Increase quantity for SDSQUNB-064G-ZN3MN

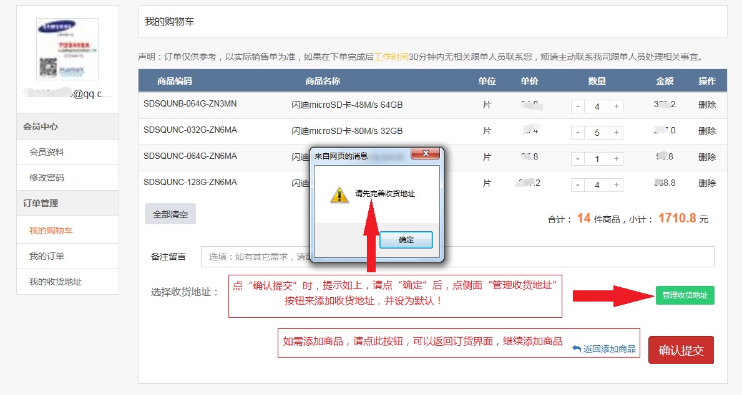pos(616,107)
